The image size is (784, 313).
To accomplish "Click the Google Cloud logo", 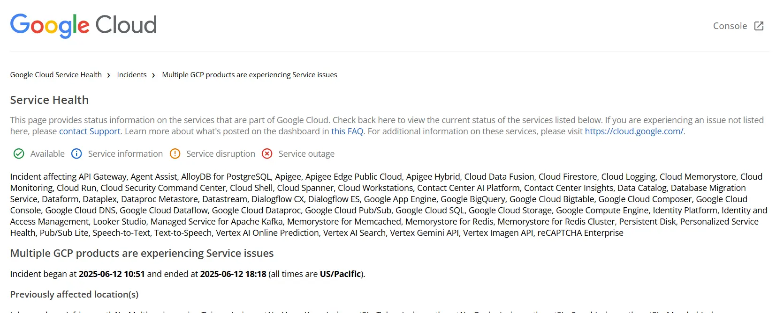I will (84, 25).
